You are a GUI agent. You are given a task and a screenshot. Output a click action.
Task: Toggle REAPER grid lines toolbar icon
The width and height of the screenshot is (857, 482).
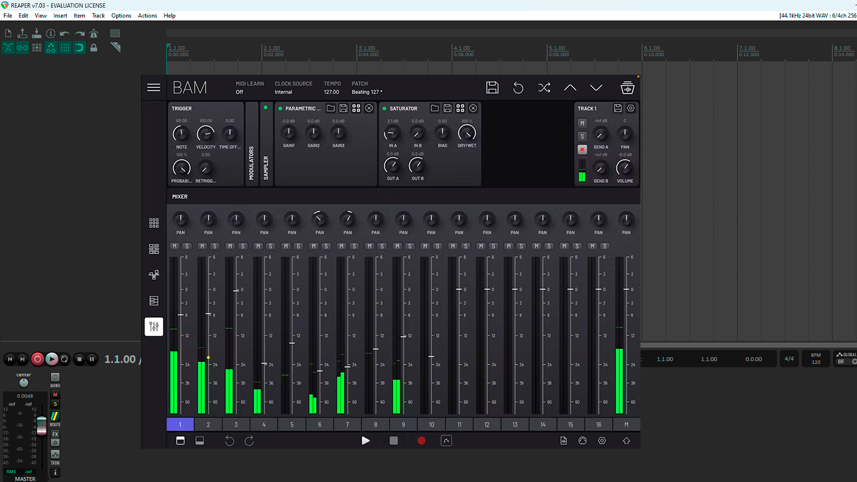click(x=65, y=48)
